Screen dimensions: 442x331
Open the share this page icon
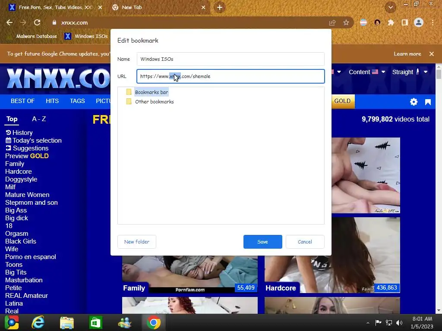pyautogui.click(x=332, y=22)
